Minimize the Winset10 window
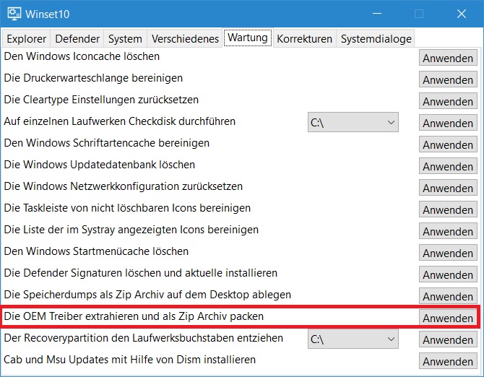The width and height of the screenshot is (484, 377). [377, 14]
